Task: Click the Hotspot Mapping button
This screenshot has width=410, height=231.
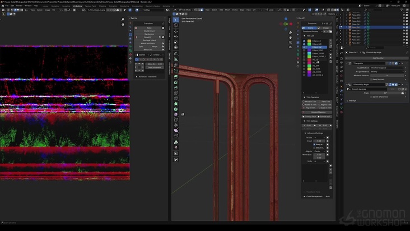Action: tap(318, 112)
